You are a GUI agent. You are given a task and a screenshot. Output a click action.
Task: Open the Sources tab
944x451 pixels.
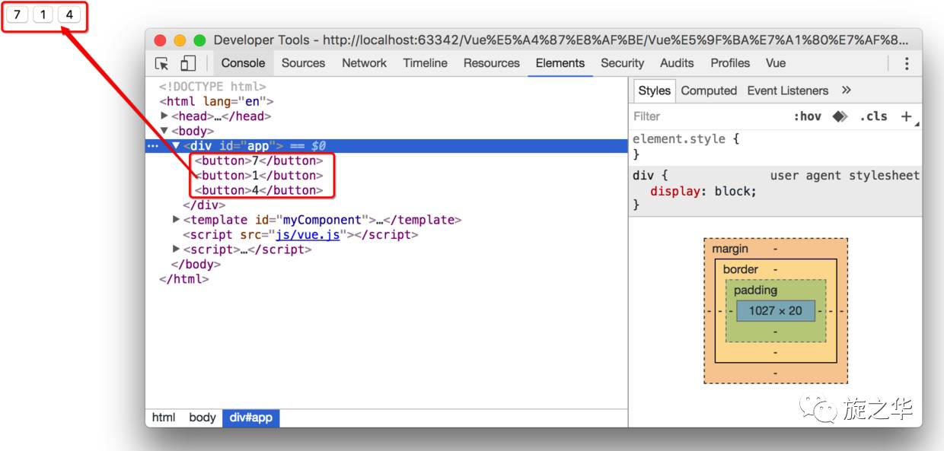tap(303, 63)
